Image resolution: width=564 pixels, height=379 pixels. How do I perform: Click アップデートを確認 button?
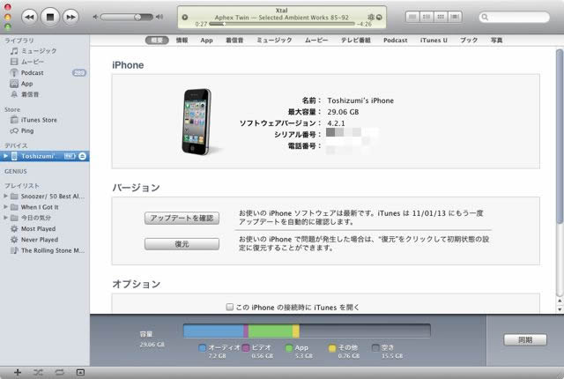[182, 219]
